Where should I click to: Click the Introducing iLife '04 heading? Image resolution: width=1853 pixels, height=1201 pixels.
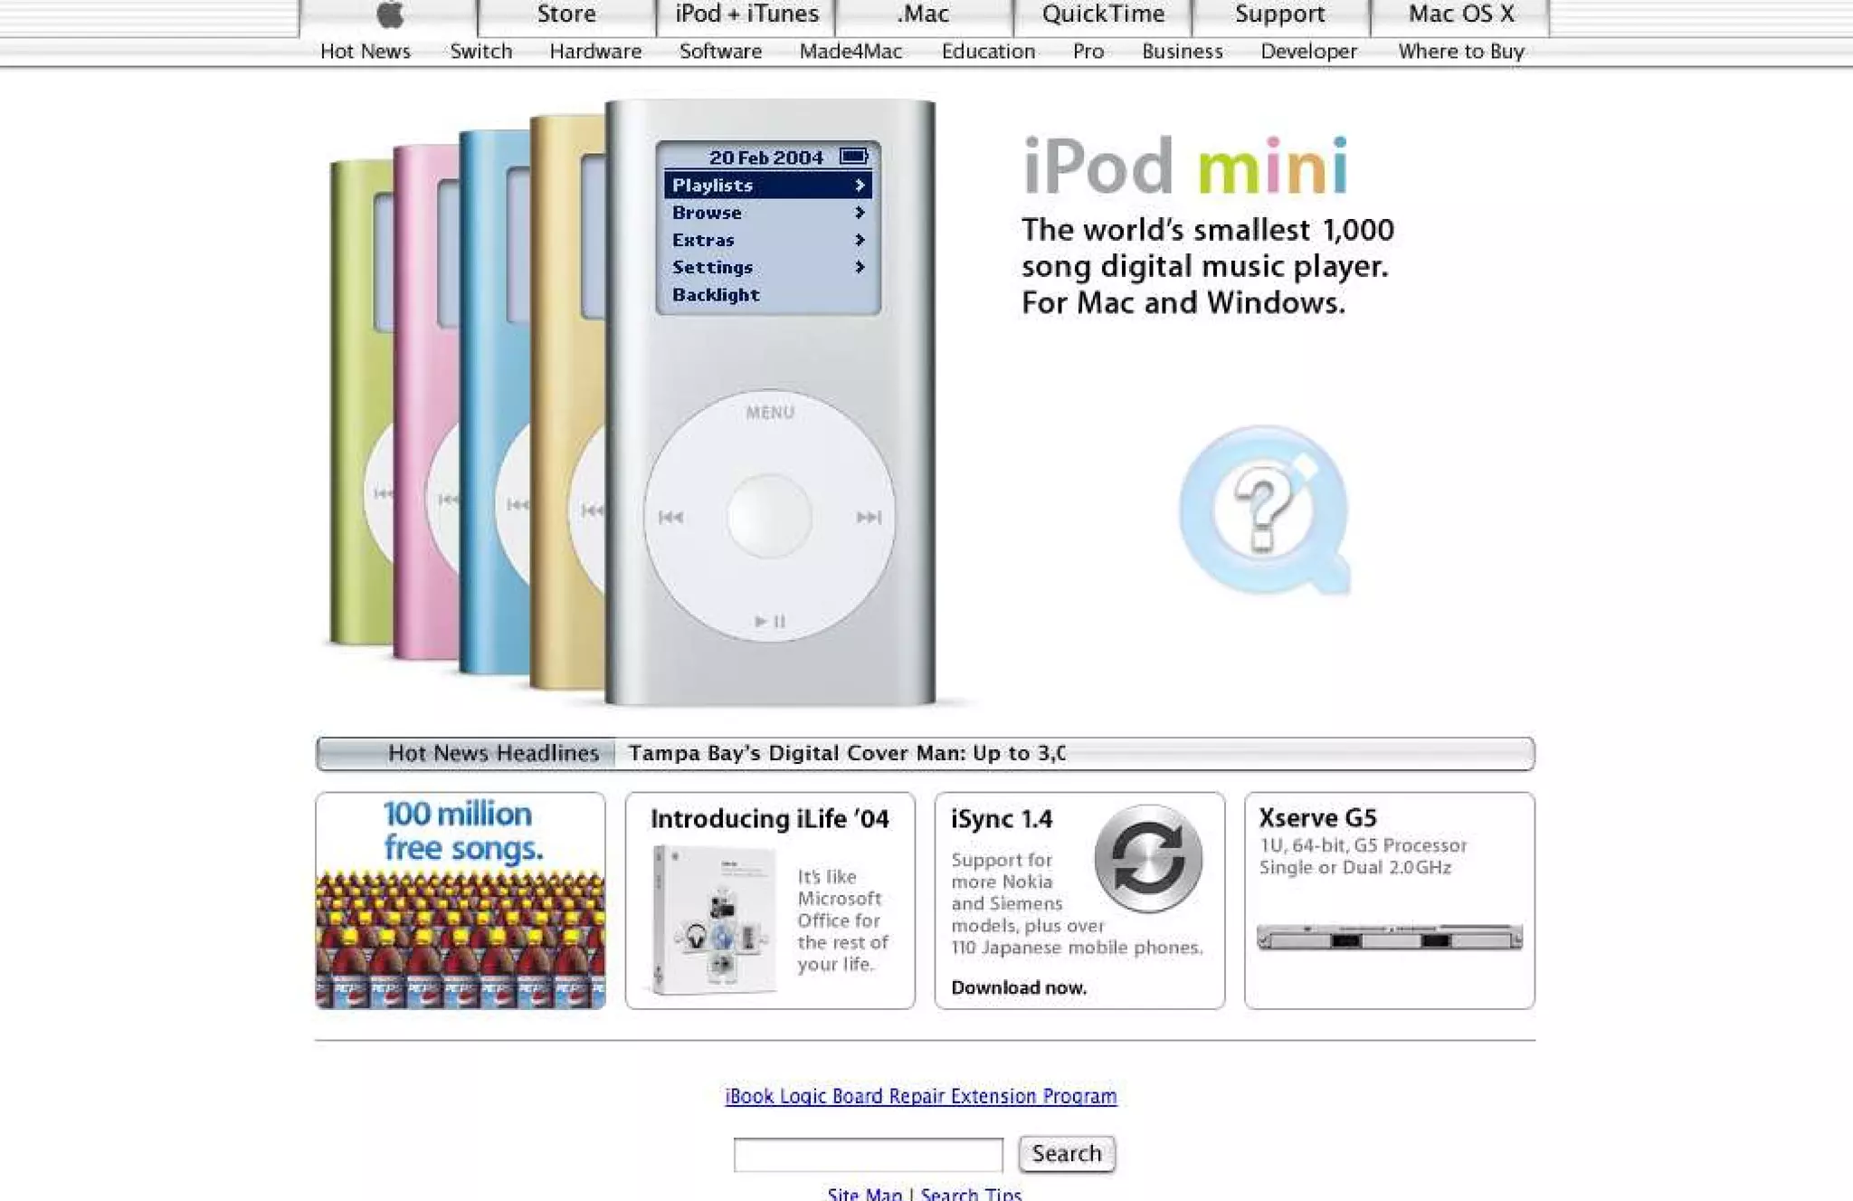(770, 819)
